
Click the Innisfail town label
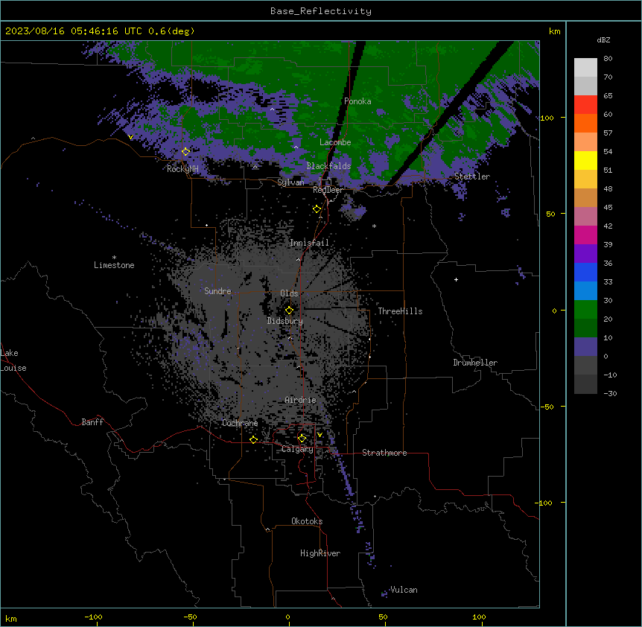click(309, 243)
